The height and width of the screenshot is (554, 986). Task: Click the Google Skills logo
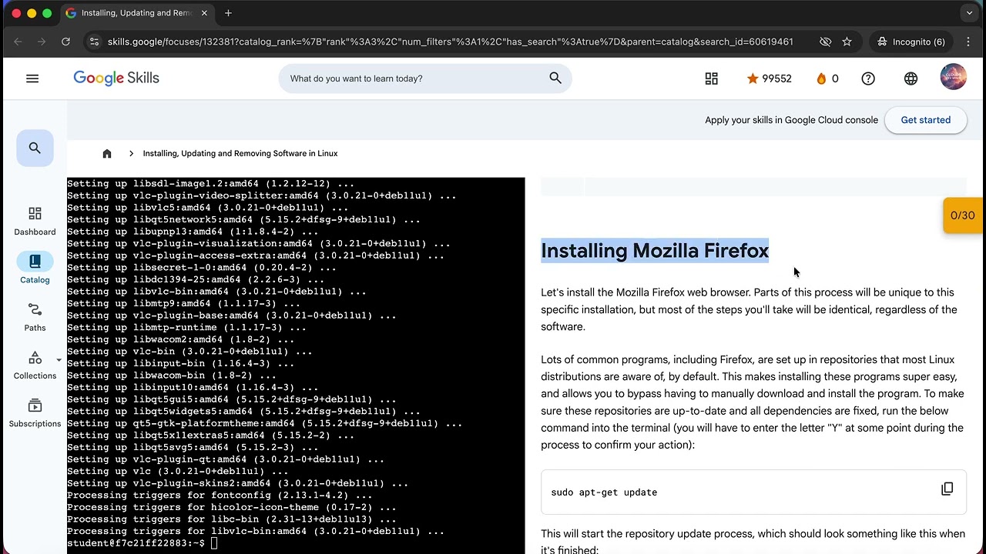click(116, 78)
